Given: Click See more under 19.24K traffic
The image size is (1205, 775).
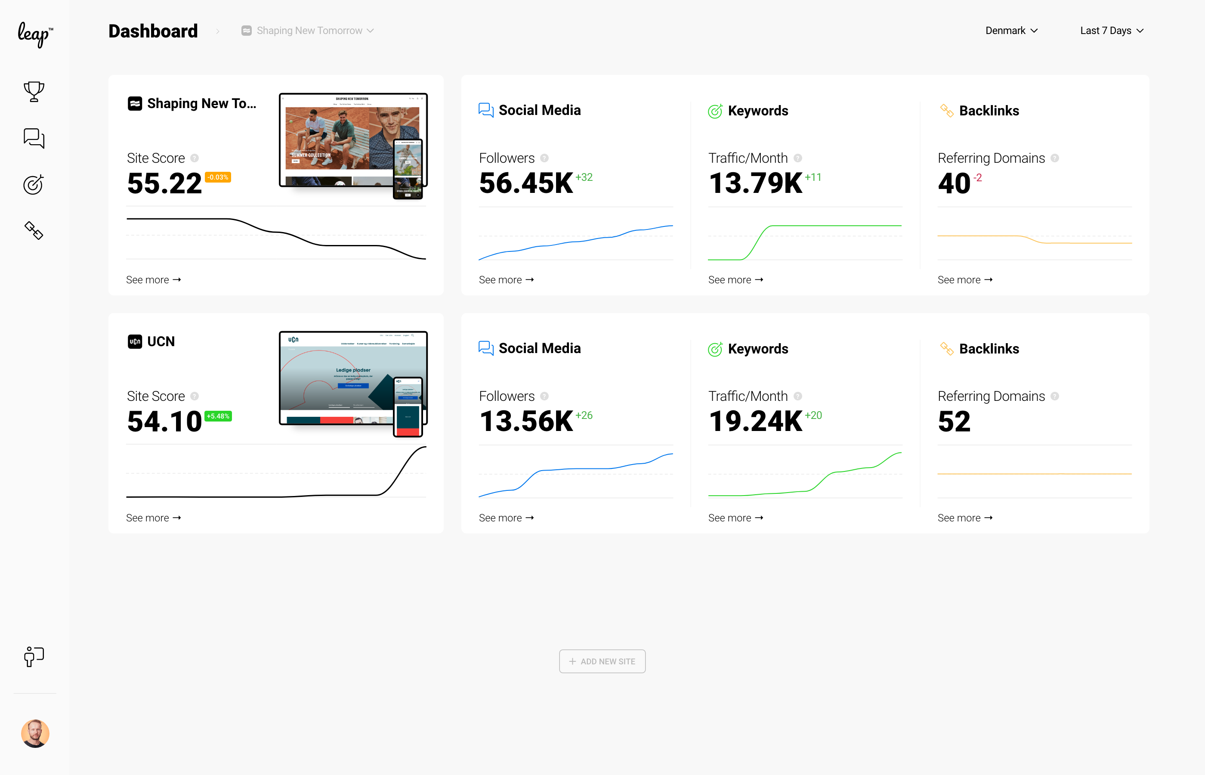Looking at the screenshot, I should [735, 518].
